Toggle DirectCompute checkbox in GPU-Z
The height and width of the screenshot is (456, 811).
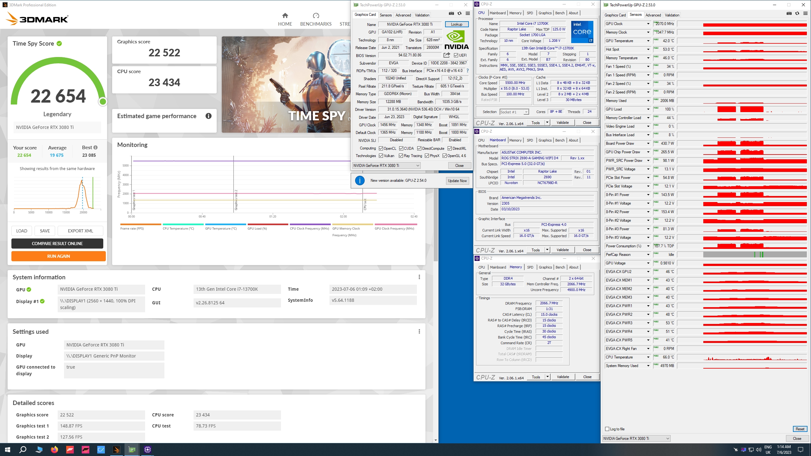tap(419, 148)
